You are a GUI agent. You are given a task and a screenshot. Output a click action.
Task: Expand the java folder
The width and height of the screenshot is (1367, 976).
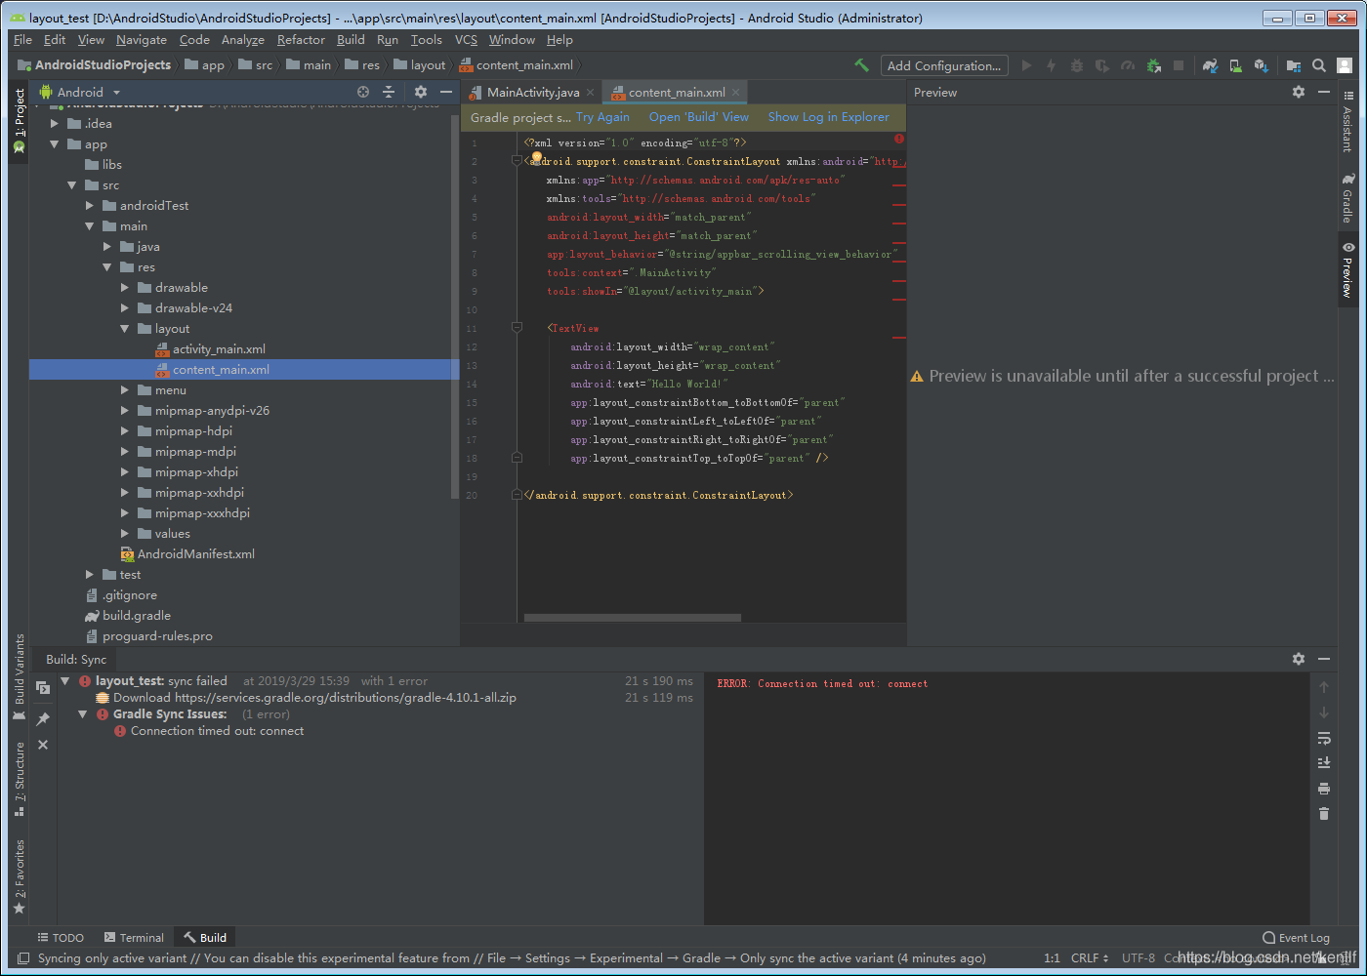click(107, 247)
